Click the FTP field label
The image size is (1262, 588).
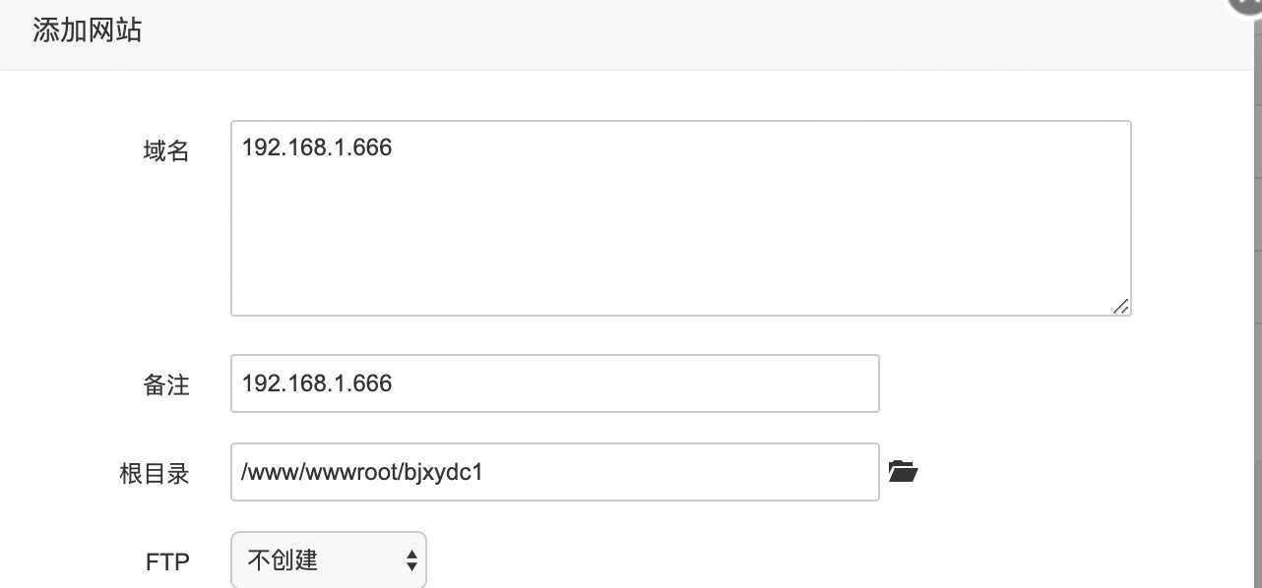tap(167, 561)
